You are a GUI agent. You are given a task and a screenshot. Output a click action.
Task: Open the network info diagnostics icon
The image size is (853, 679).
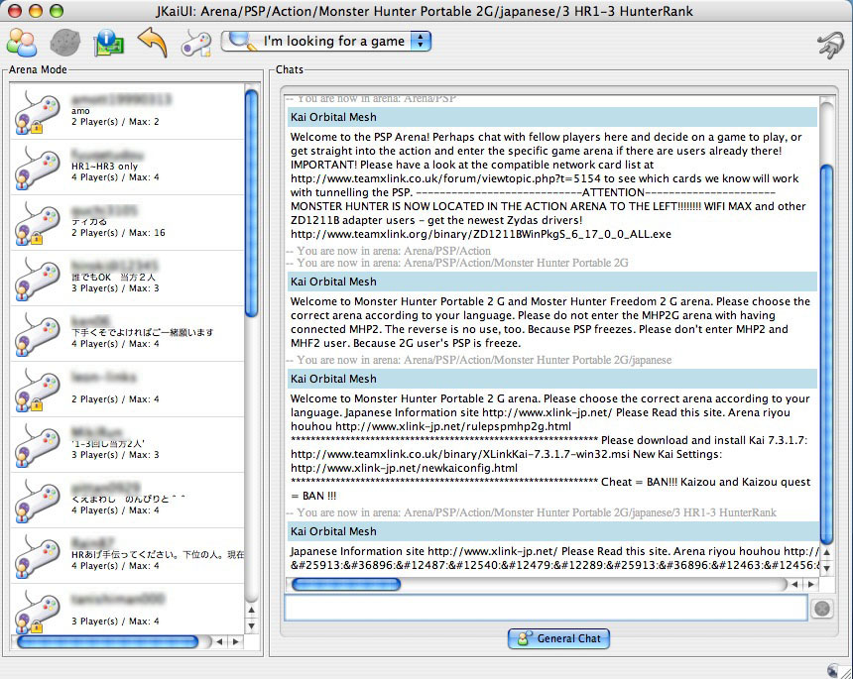[108, 43]
